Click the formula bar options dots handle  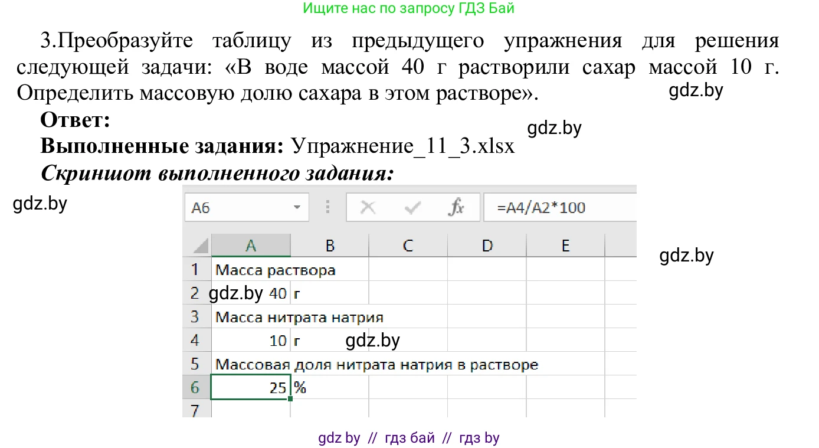(x=326, y=208)
